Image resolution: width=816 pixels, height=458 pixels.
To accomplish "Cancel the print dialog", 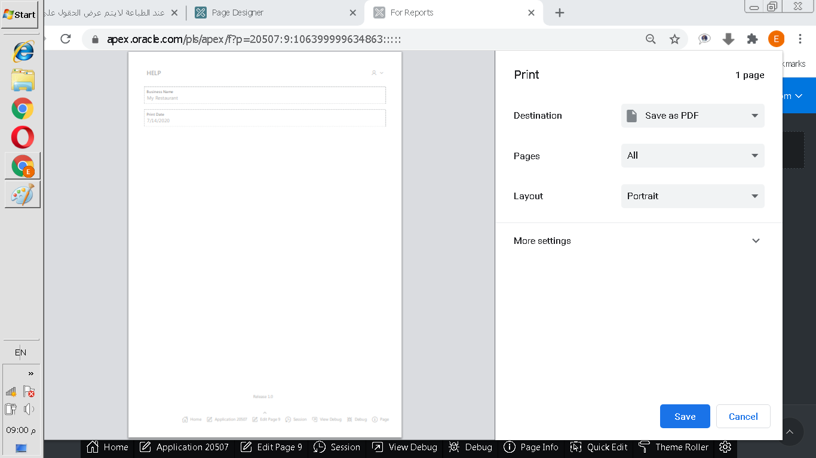I will pos(743,417).
